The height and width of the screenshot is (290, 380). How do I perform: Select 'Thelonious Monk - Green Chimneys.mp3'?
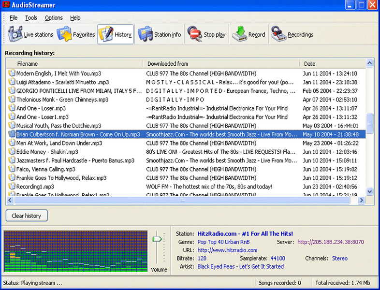pyautogui.click(x=62, y=100)
